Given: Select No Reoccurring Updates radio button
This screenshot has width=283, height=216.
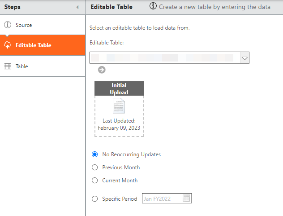Looking at the screenshot, I should (95, 154).
